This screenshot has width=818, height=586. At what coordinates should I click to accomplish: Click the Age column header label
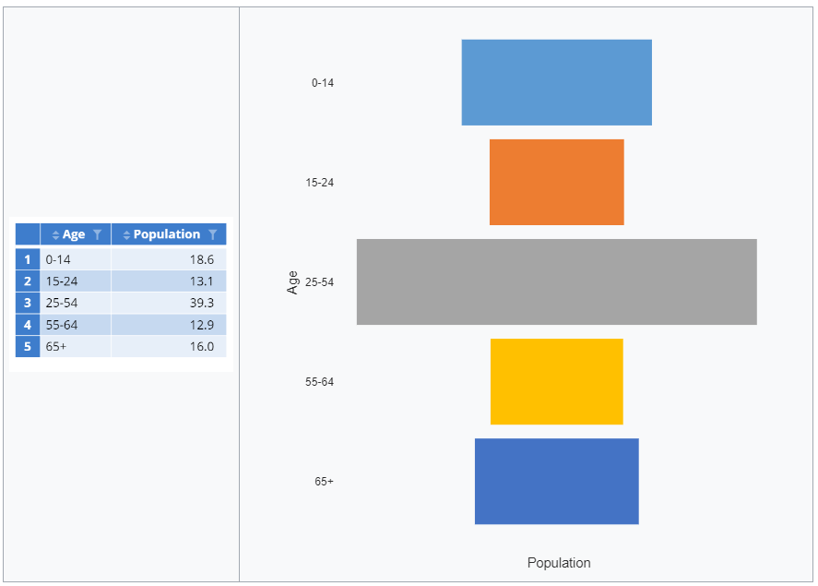click(x=74, y=233)
